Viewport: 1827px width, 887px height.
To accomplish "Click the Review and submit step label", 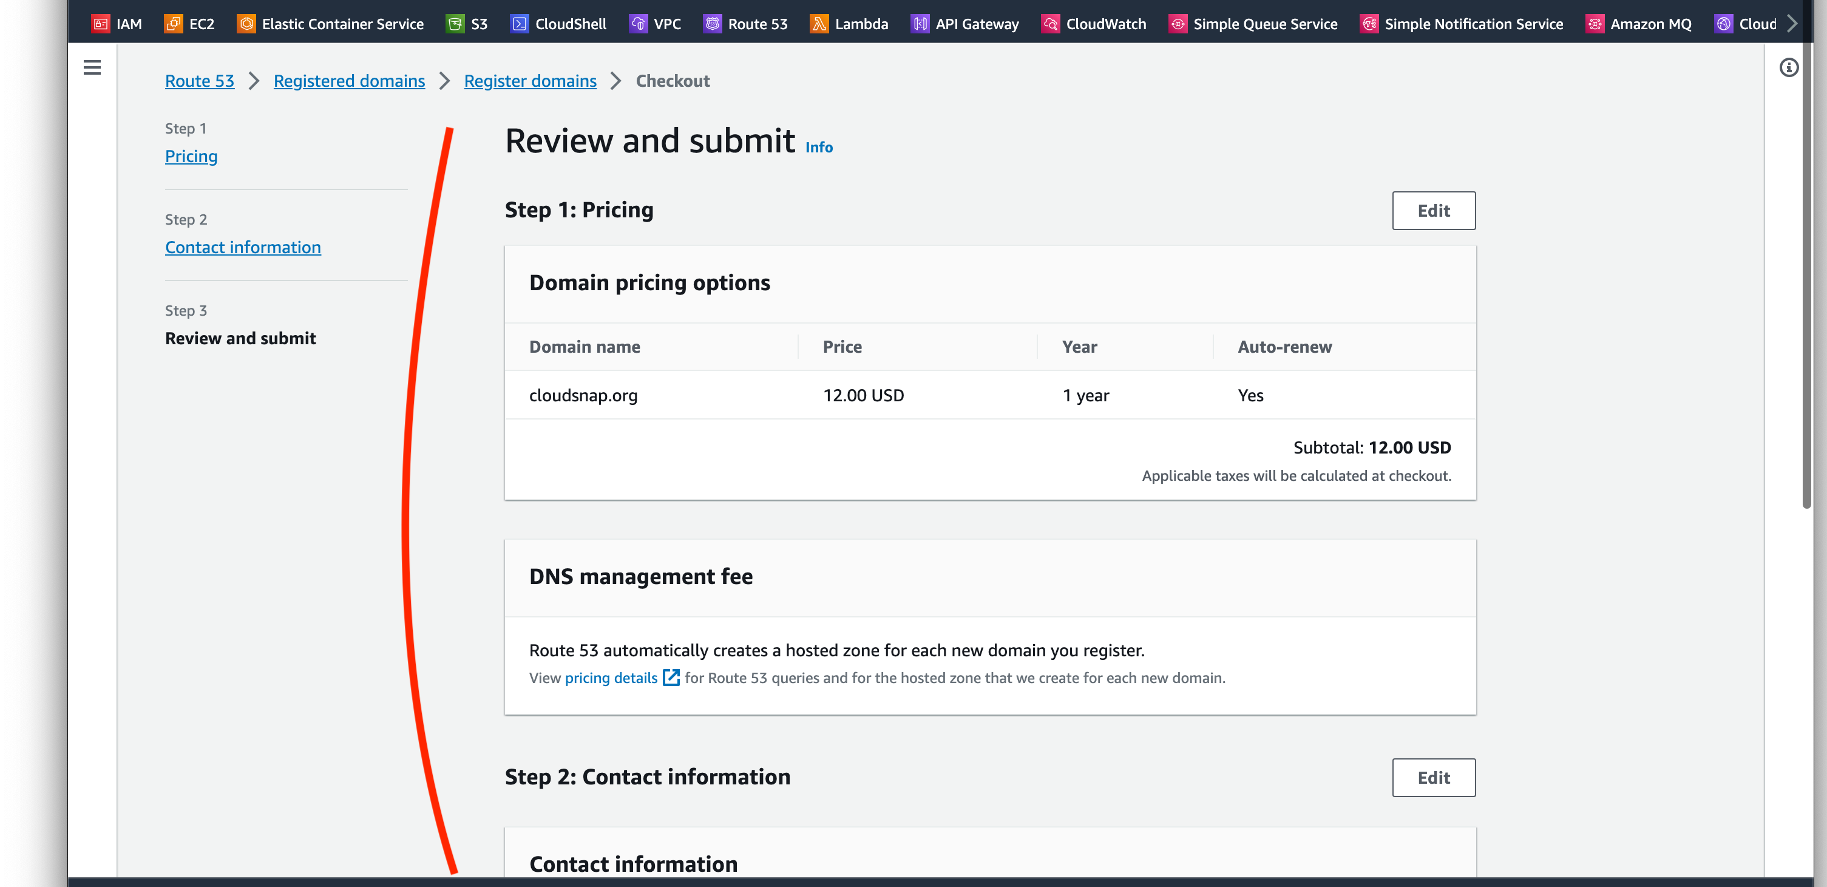I will tap(240, 339).
